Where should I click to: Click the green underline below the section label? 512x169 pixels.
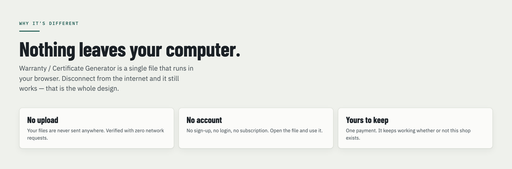pyautogui.click(x=29, y=31)
